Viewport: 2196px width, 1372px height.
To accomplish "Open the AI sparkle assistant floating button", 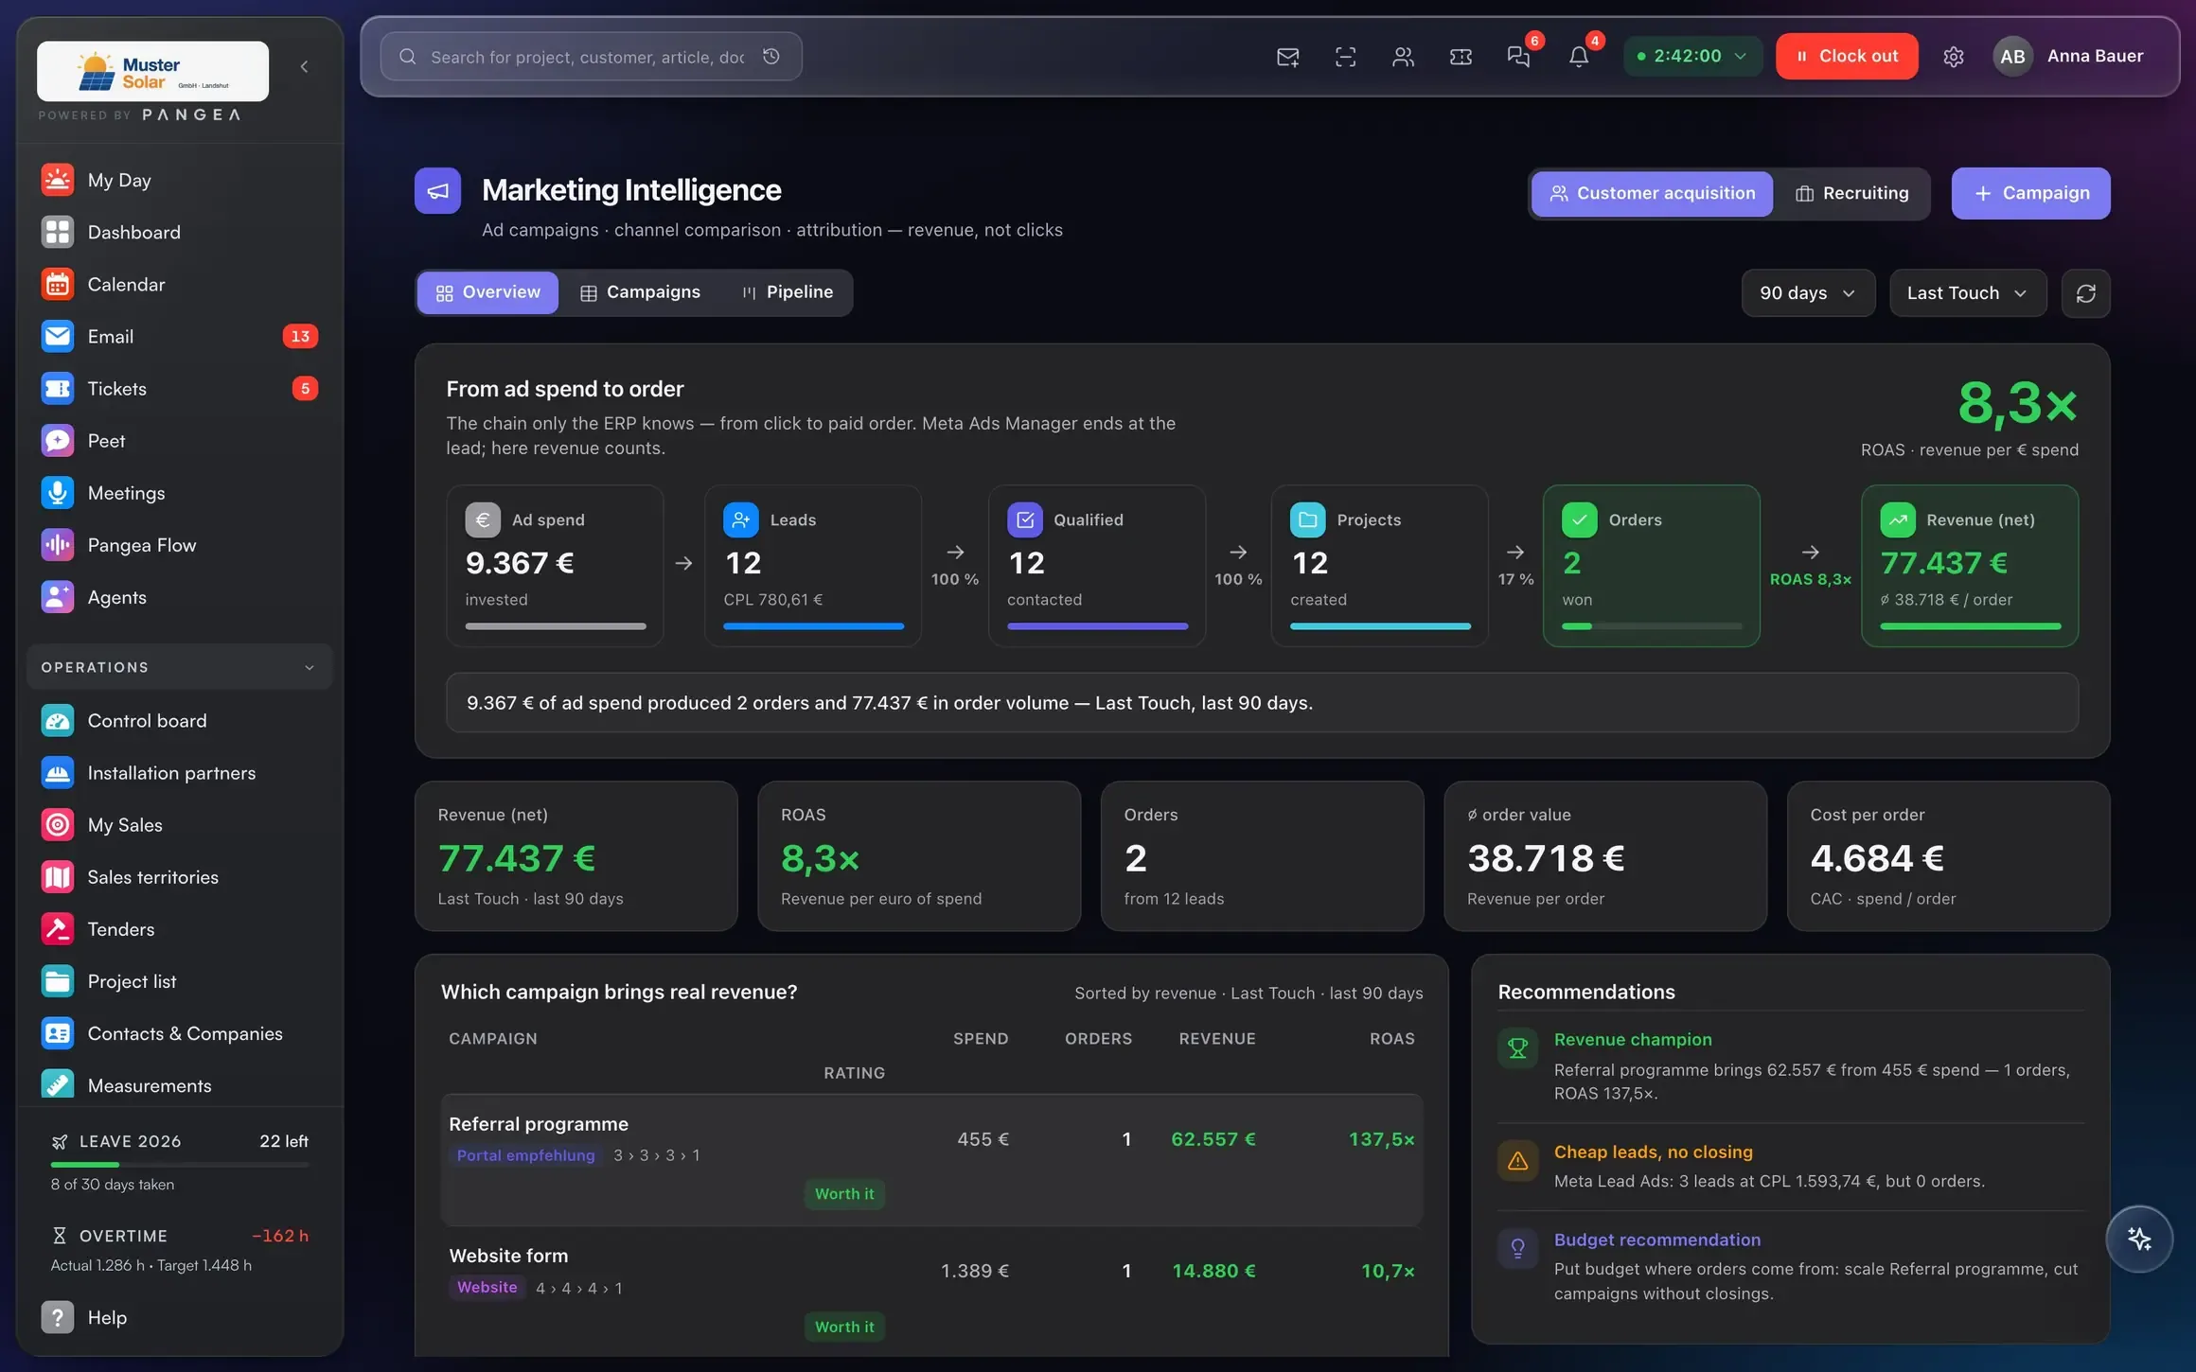I will (2139, 1239).
